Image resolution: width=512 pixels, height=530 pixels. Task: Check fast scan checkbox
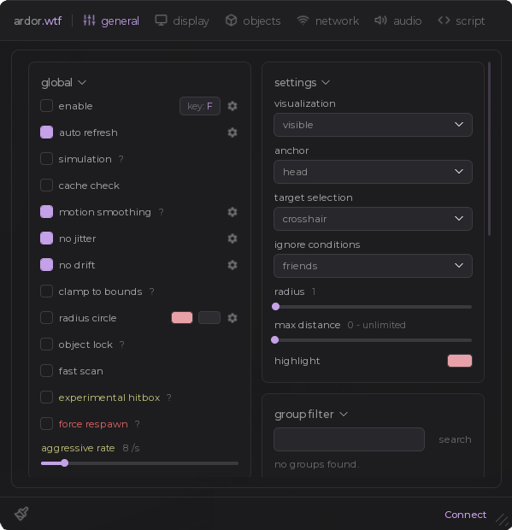tap(47, 371)
